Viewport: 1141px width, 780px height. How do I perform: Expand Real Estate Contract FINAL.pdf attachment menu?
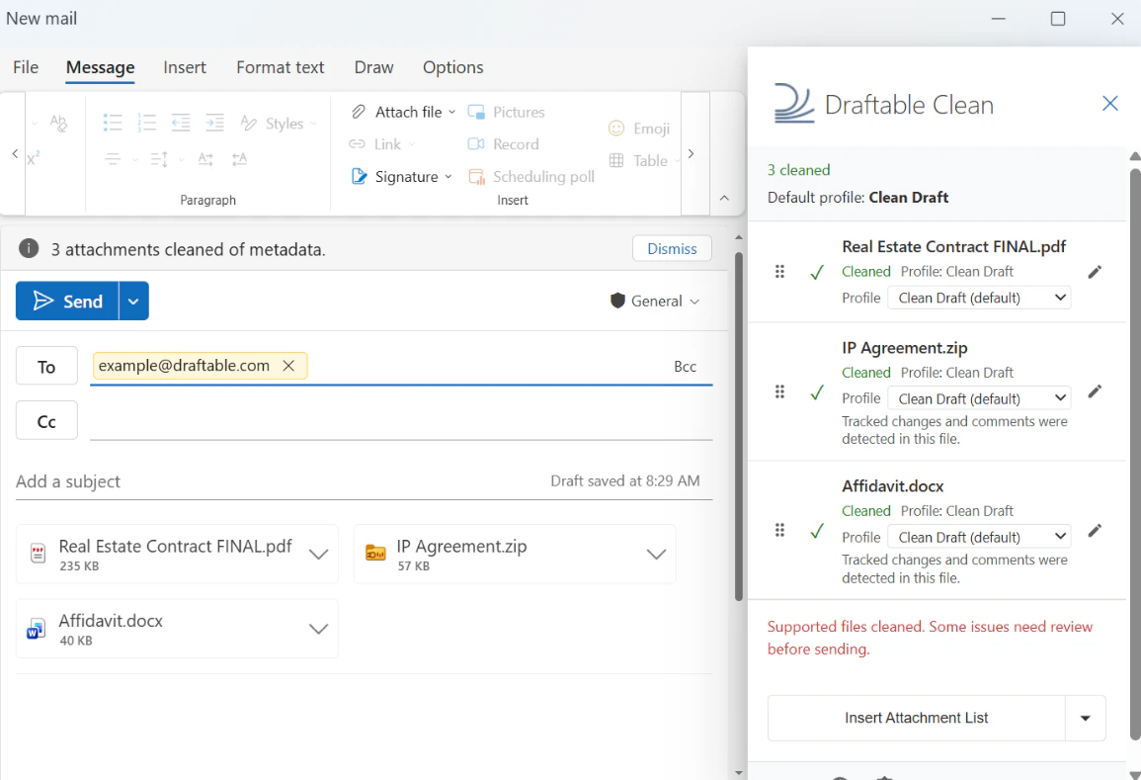click(318, 555)
